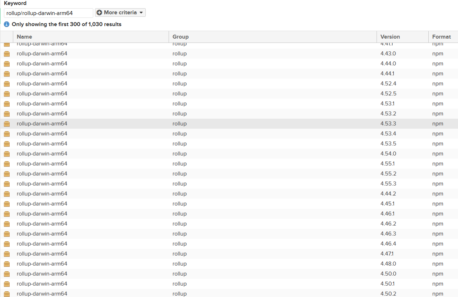Screen dimensions: 458x297
Task: Click package icon for version 4.50.1
Action: pos(7,284)
